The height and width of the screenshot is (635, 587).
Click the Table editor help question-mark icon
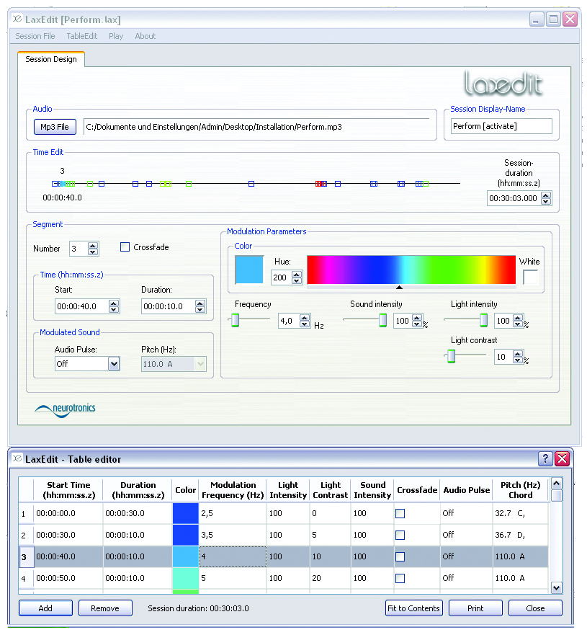545,459
